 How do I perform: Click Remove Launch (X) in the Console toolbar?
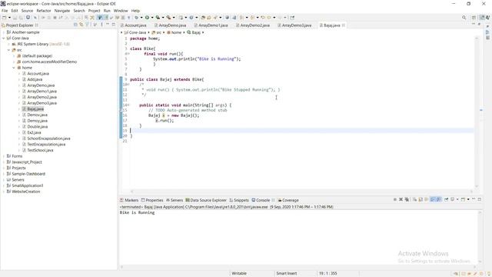point(401,199)
